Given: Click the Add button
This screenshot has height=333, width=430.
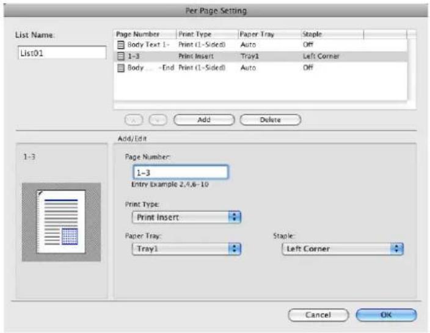Looking at the screenshot, I should click(x=204, y=120).
